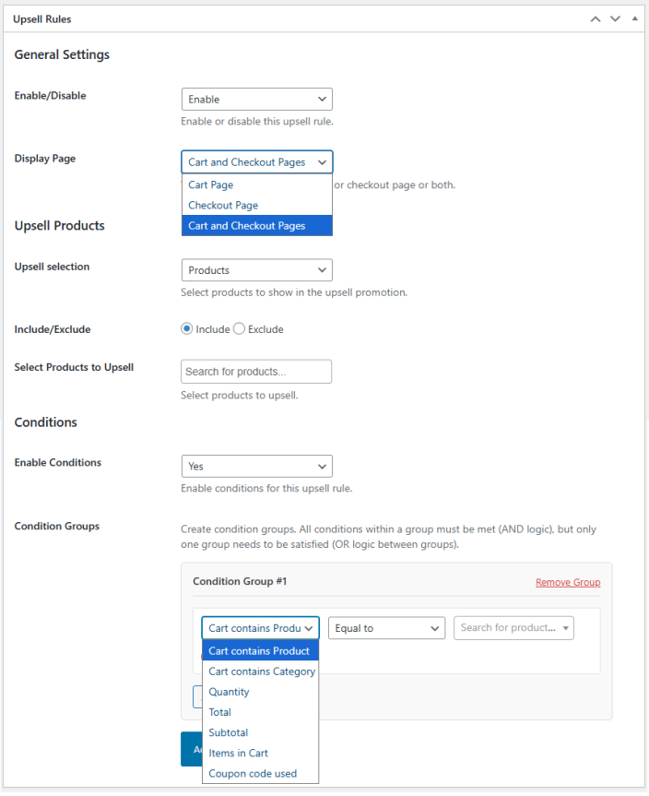This screenshot has height=796, width=649.
Task: Select the Quantity condition
Action: (229, 691)
